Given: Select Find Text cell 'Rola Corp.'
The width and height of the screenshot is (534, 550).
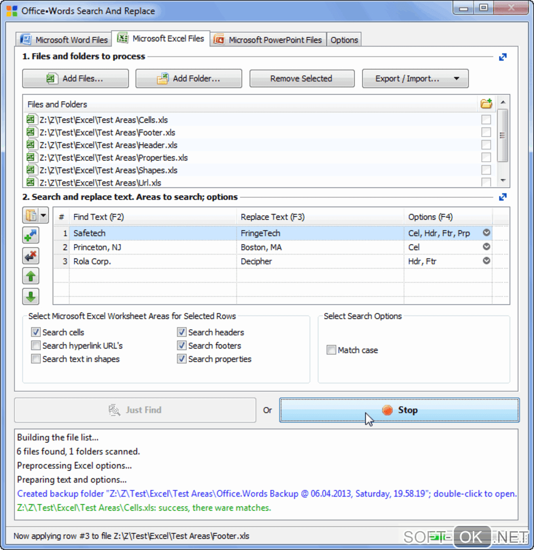Looking at the screenshot, I should click(x=153, y=261).
